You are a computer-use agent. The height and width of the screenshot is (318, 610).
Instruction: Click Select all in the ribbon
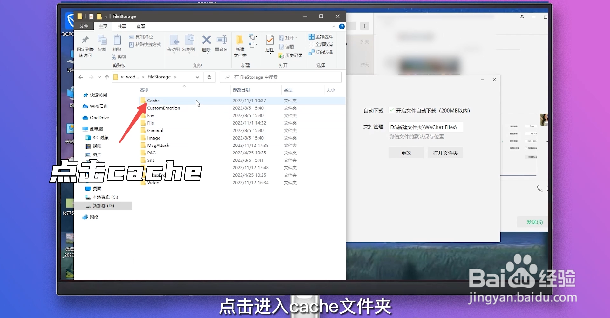[321, 37]
